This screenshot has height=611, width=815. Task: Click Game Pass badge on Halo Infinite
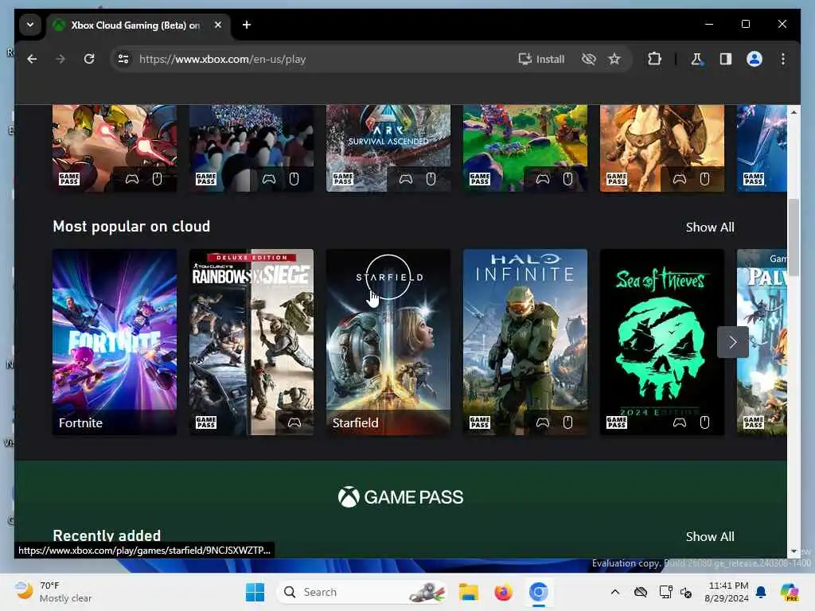coord(480,422)
